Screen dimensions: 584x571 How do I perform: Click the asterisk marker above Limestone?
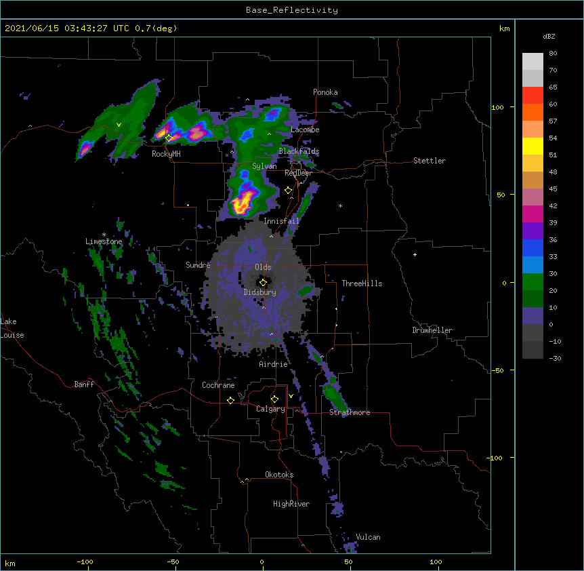tap(104, 235)
